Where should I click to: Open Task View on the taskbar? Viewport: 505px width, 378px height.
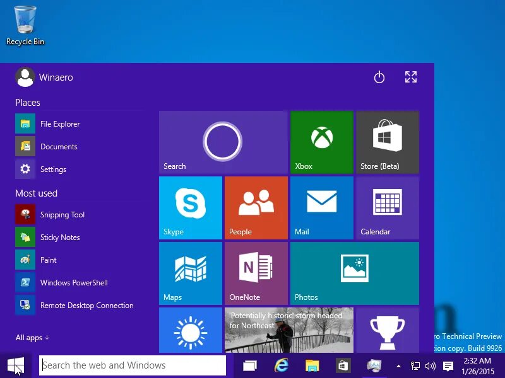point(249,365)
